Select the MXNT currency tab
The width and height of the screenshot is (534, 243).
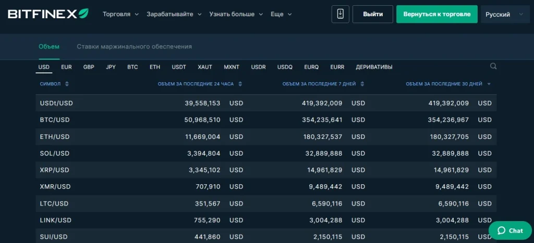(x=232, y=67)
